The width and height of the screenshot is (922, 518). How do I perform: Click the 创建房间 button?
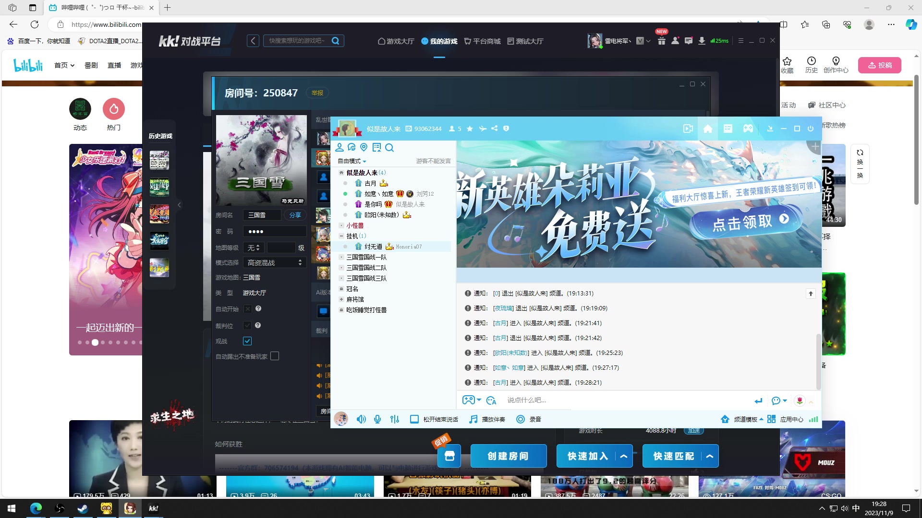click(509, 456)
